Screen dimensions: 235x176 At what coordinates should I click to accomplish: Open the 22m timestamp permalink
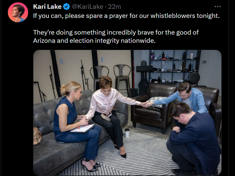click(x=114, y=7)
